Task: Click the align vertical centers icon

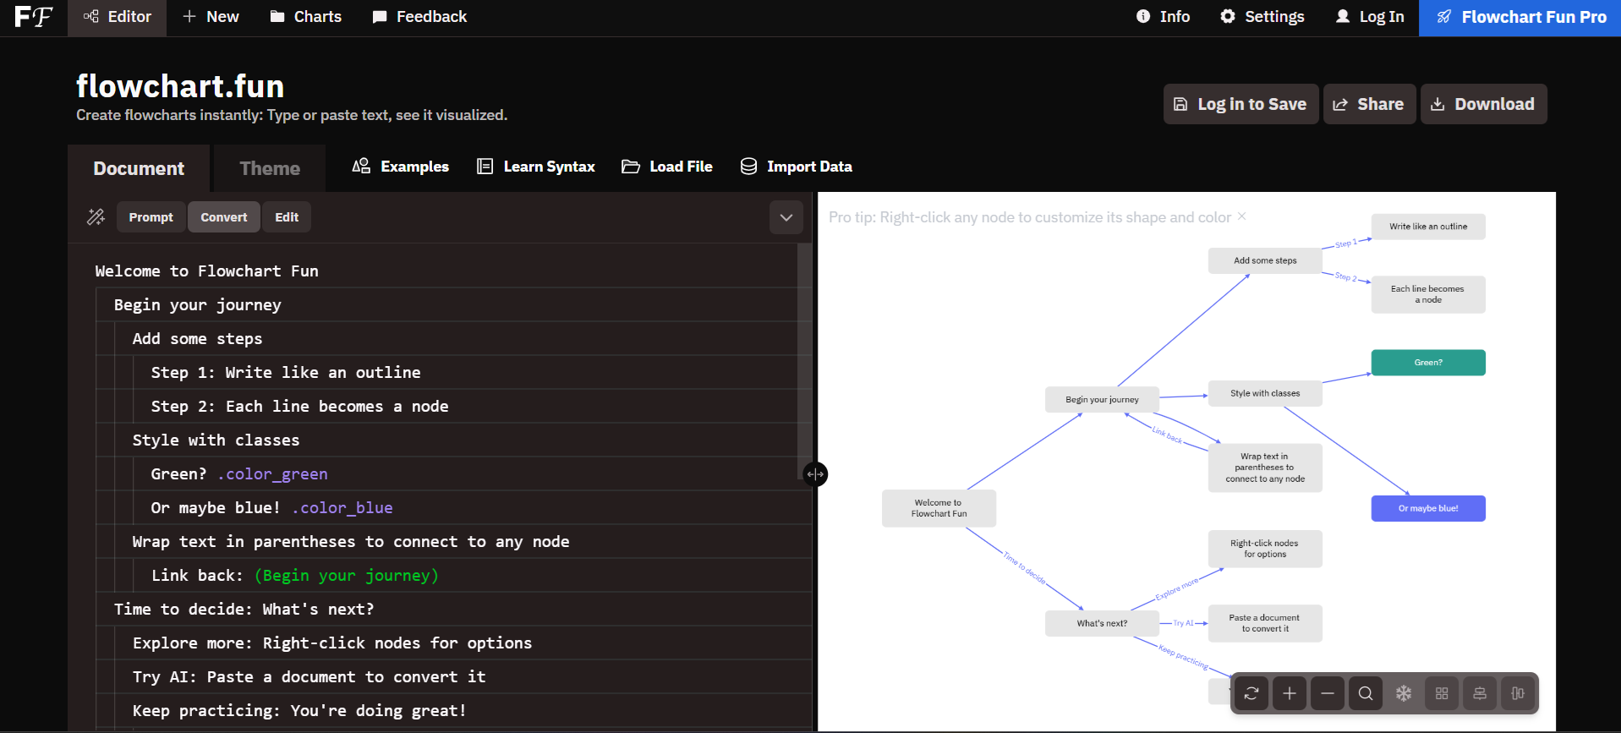Action: (1518, 693)
